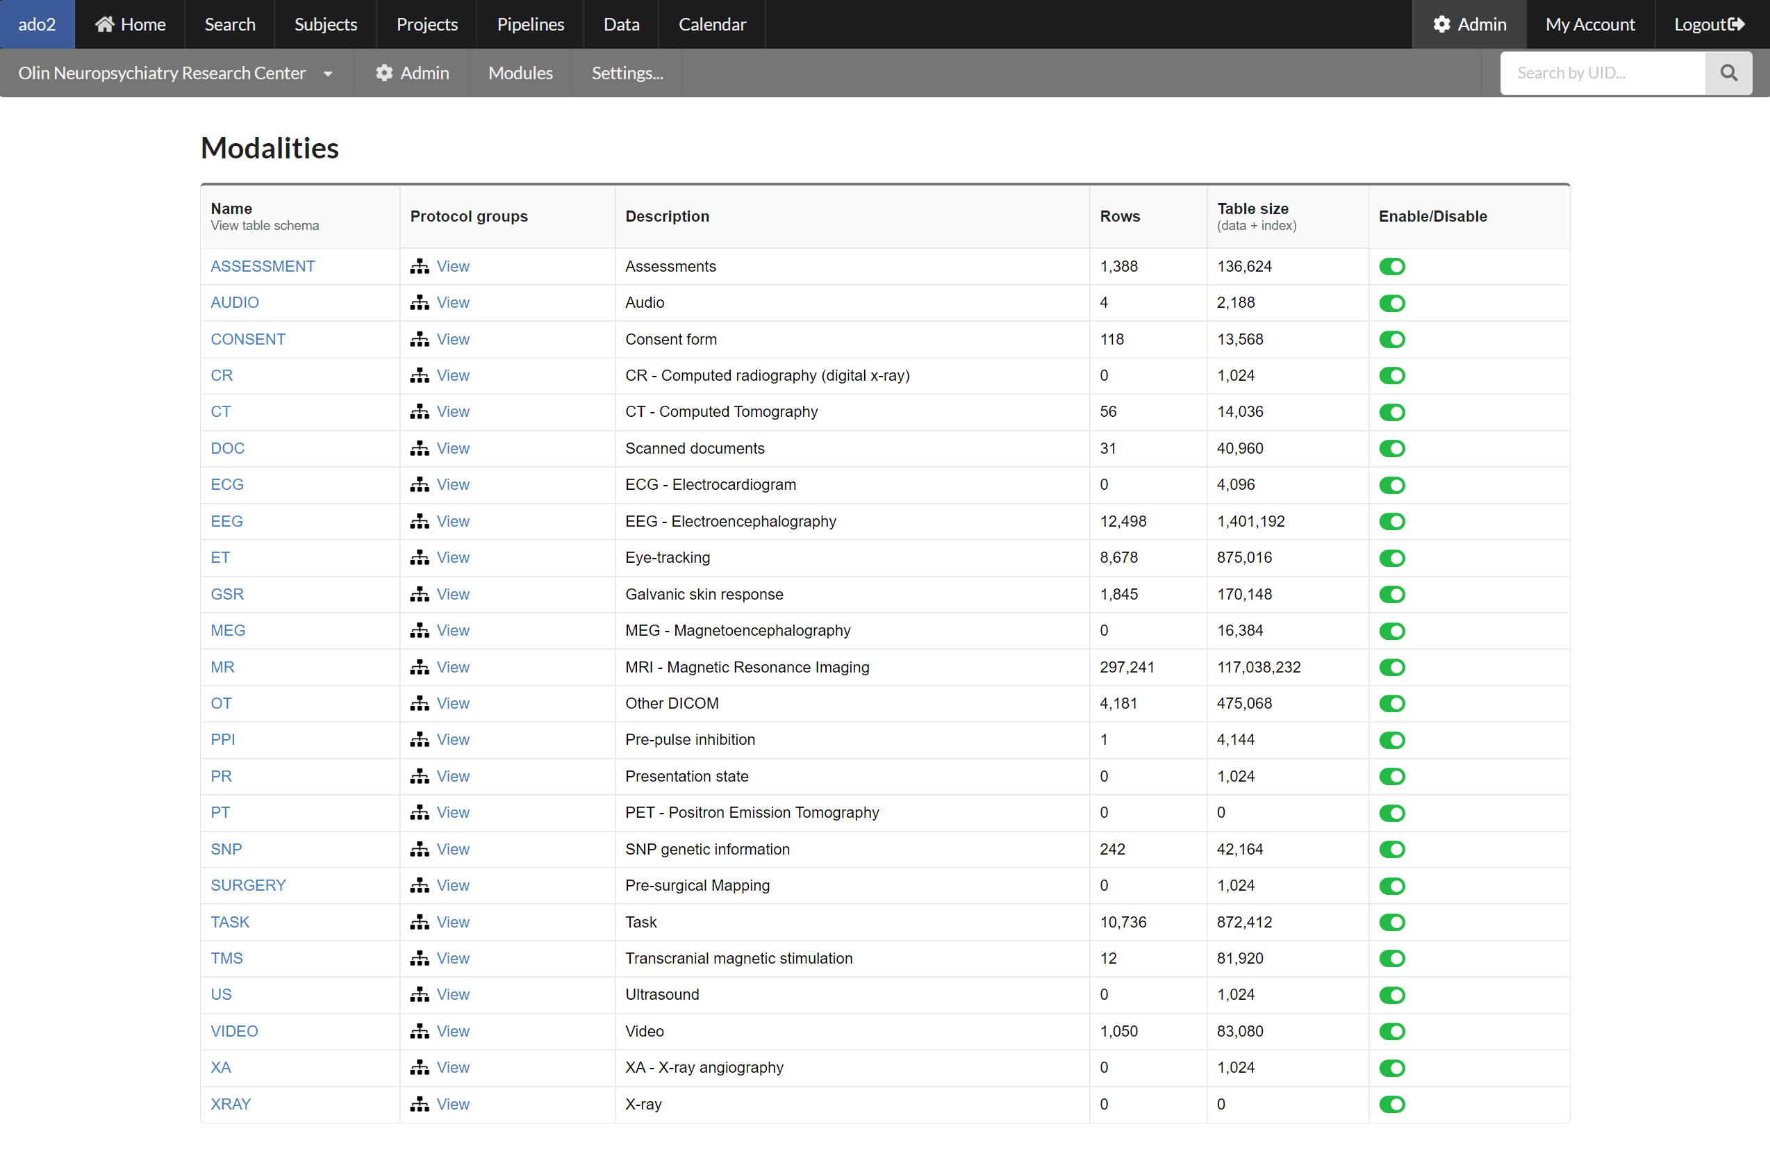The height and width of the screenshot is (1154, 1770).
Task: Click the Home house icon
Action: click(105, 24)
